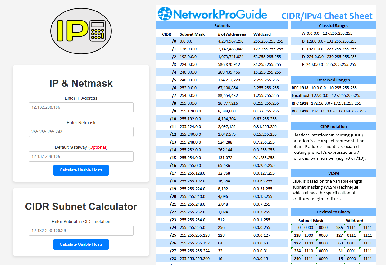Click the IP calculator logo icon

(x=81, y=31)
